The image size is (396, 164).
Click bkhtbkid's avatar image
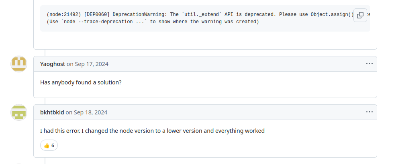pyautogui.click(x=19, y=112)
